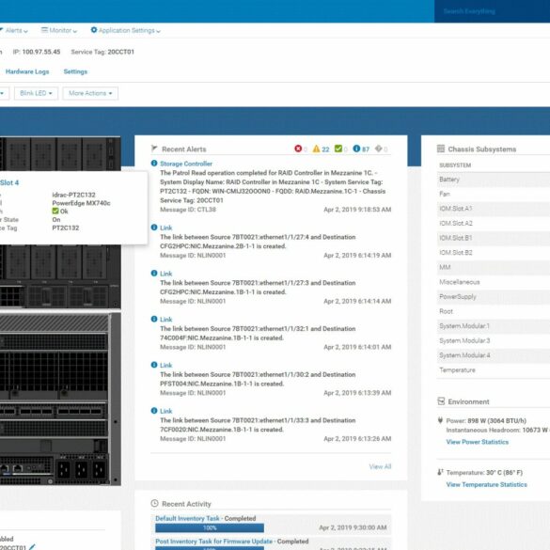Select the System.Modular.3 subsystem row
Screen dimensions: 550x550
point(494,341)
